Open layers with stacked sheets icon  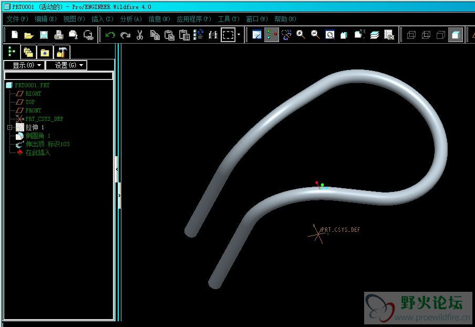375,35
